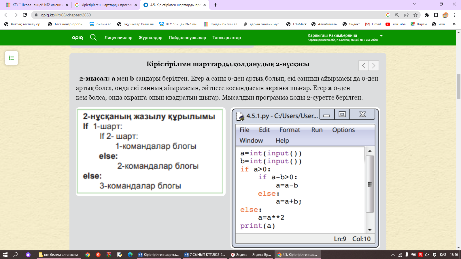Open the taskbar folder ктп билим алга екзел
The image size is (461, 259).
(58, 255)
